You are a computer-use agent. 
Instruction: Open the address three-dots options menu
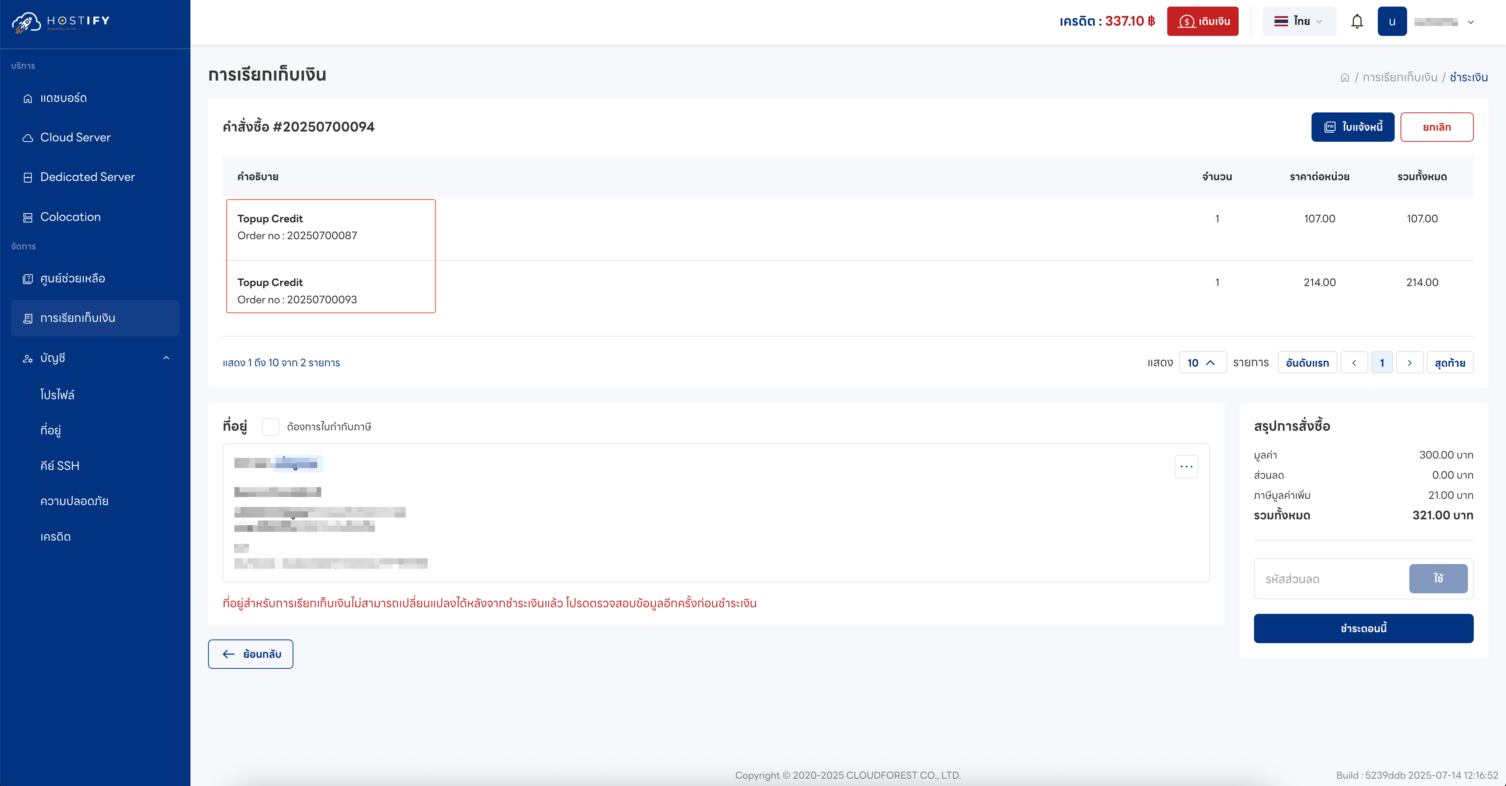(x=1186, y=467)
